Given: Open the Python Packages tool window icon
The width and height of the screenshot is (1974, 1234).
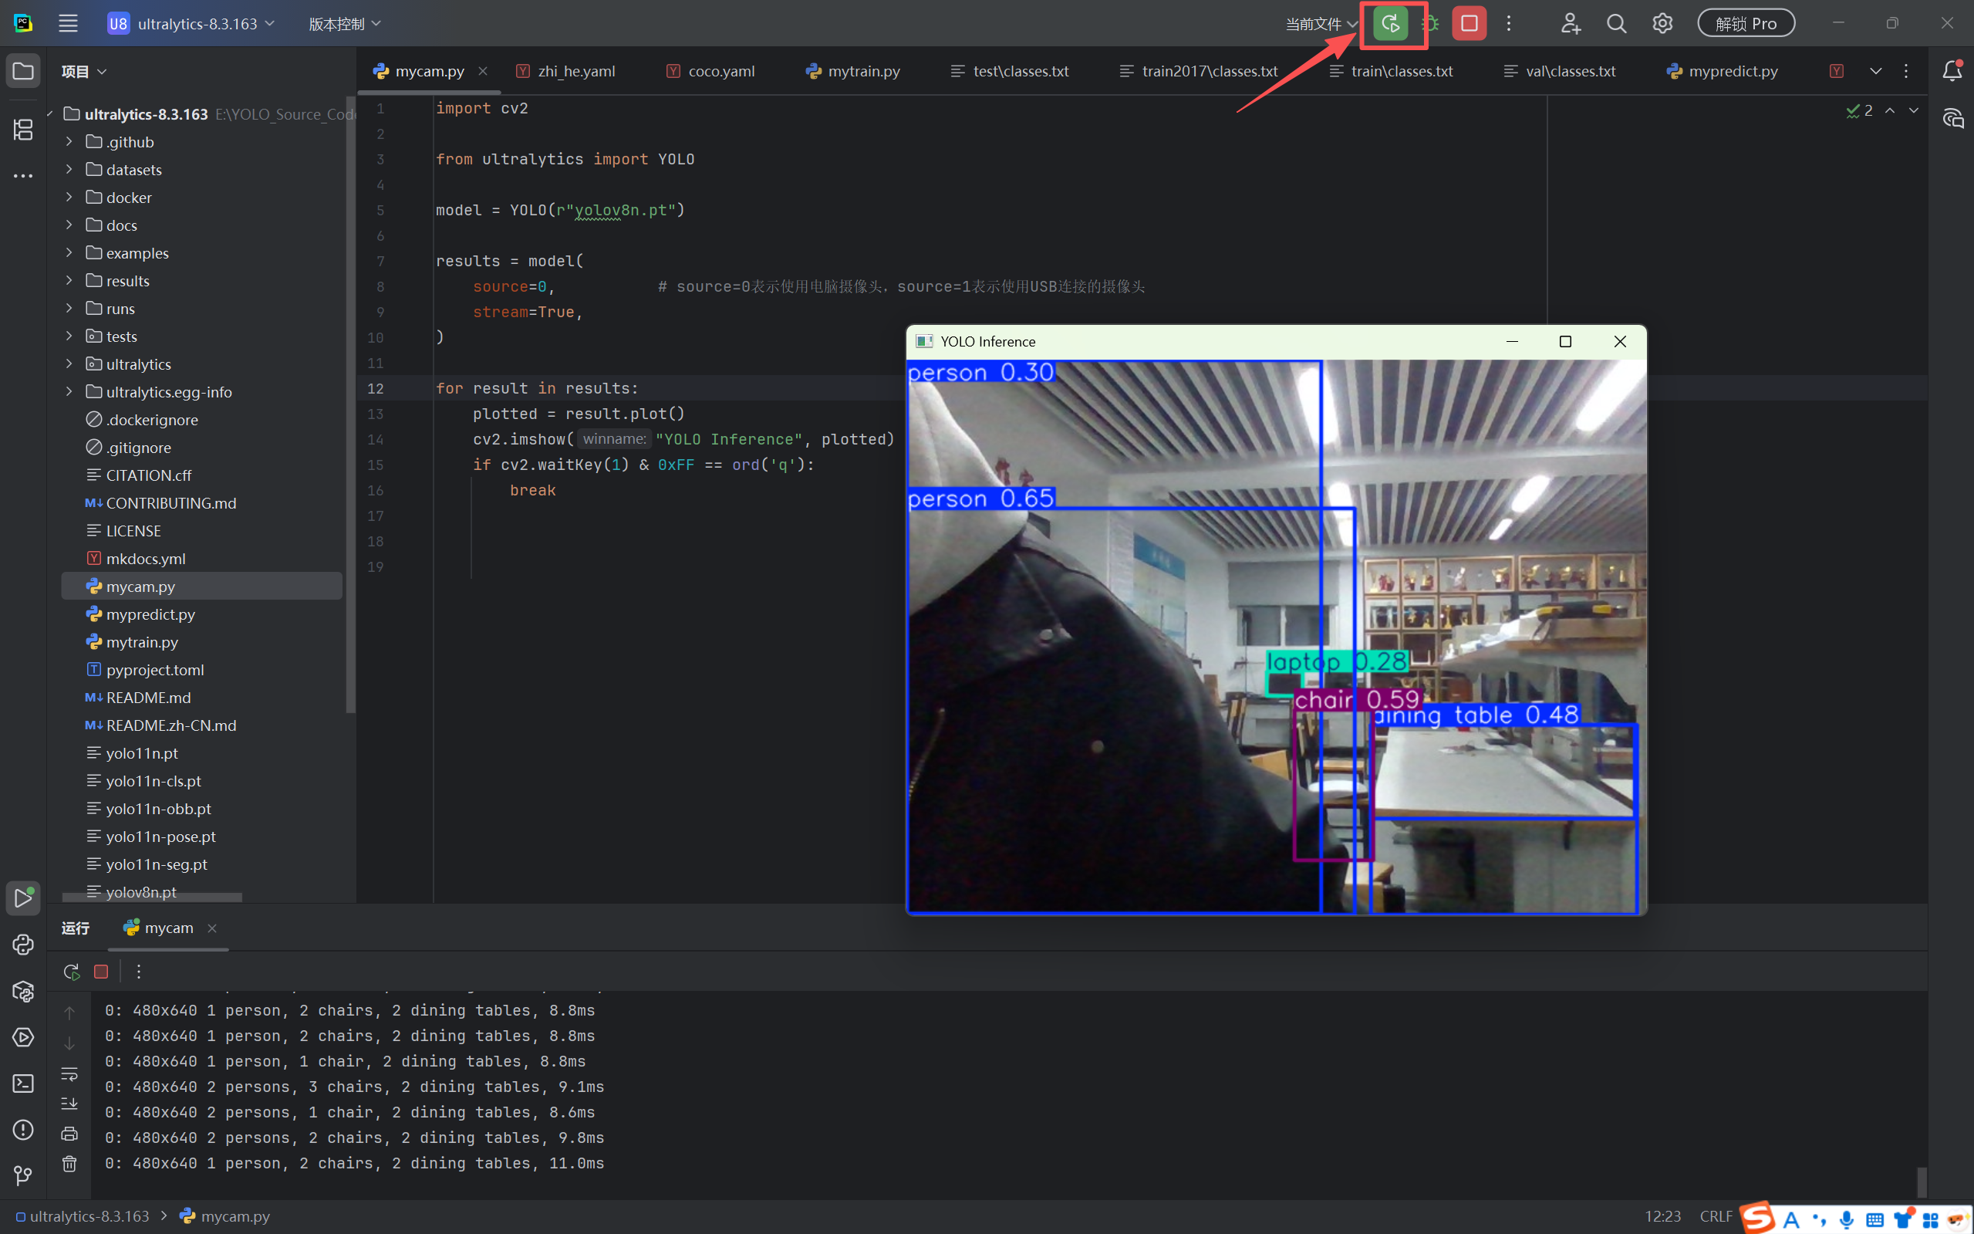Looking at the screenshot, I should [x=23, y=991].
